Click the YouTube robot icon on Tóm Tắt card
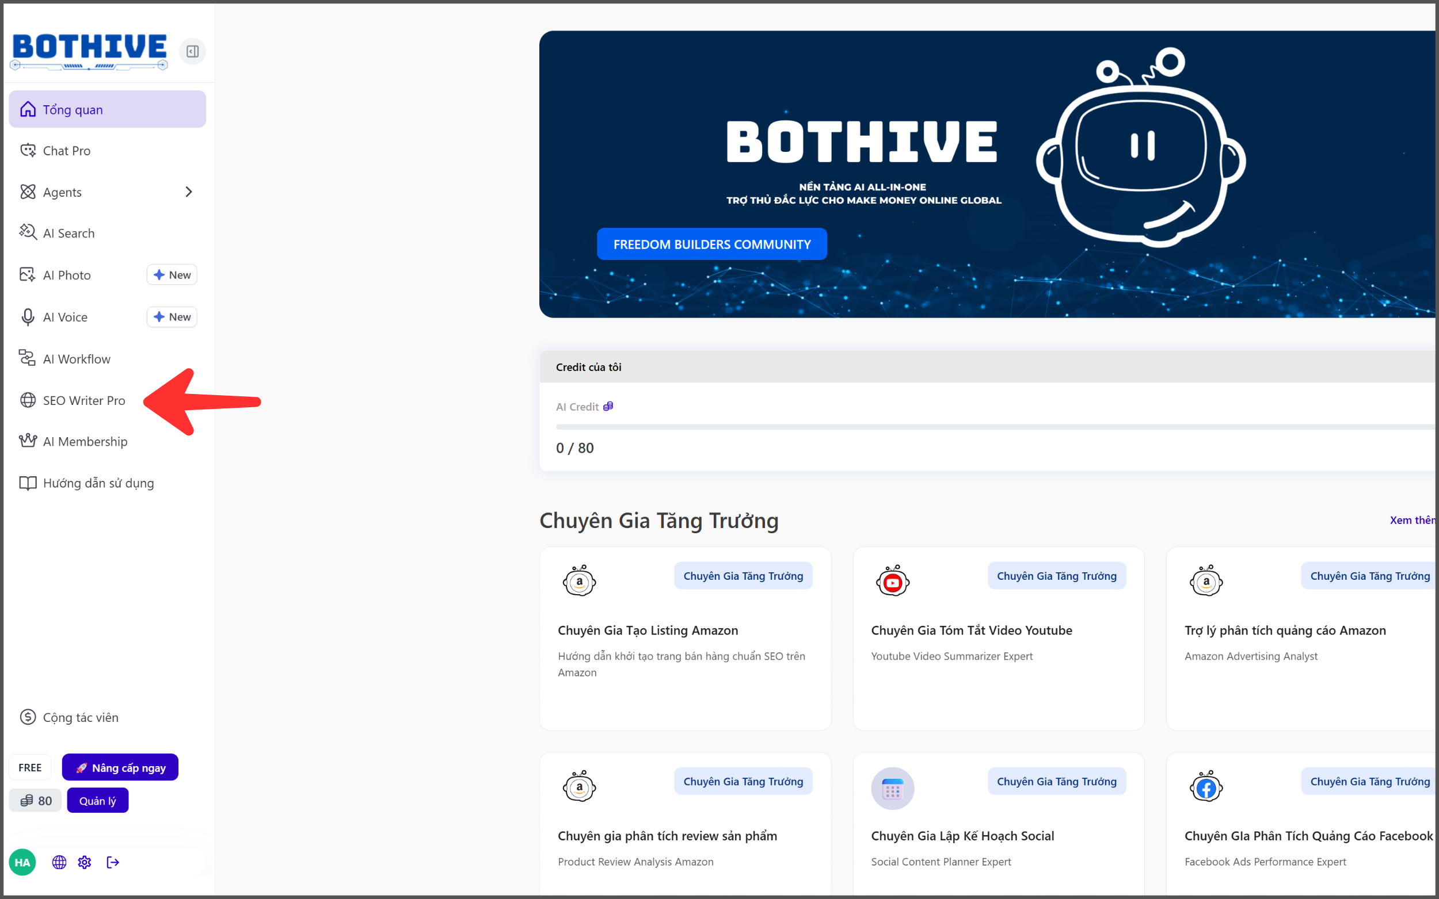 (893, 581)
